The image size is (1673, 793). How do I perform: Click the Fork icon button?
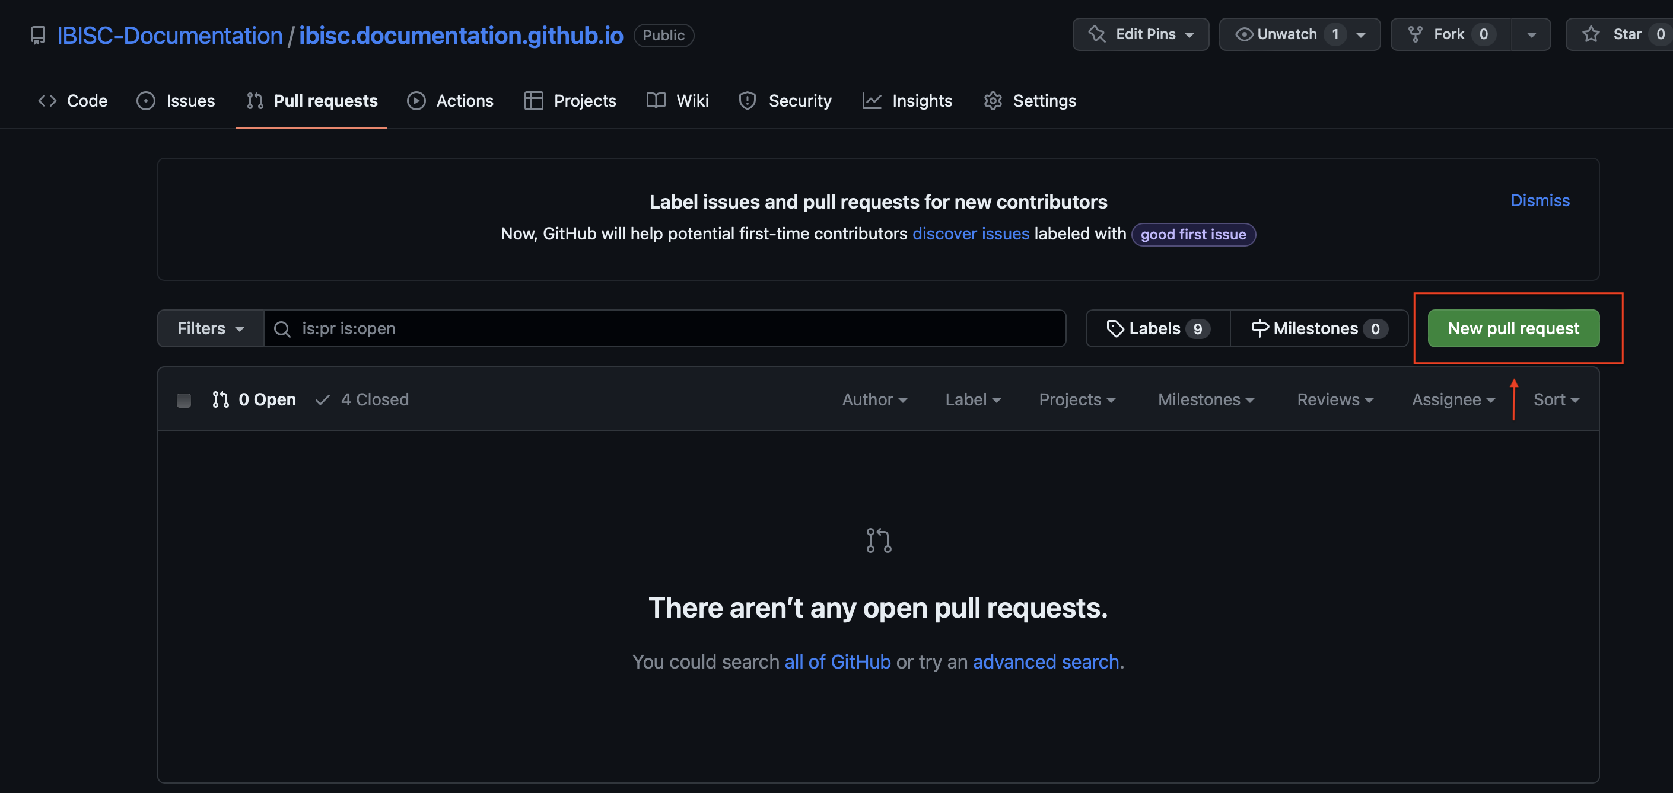pyautogui.click(x=1415, y=34)
